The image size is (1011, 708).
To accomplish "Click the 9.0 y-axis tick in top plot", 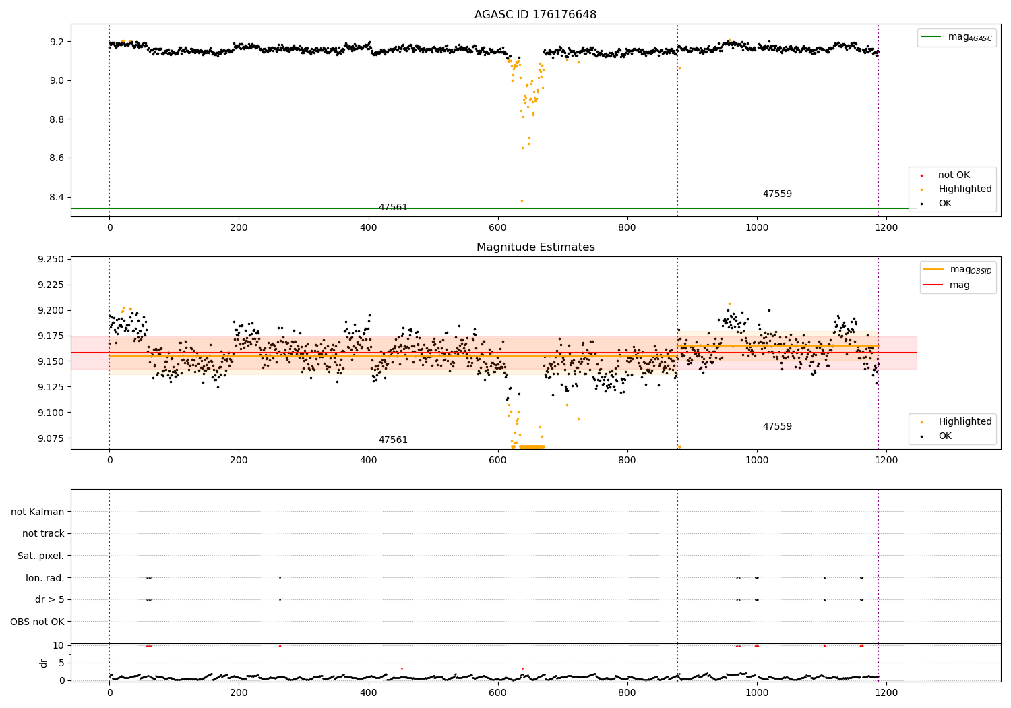I will point(57,80).
